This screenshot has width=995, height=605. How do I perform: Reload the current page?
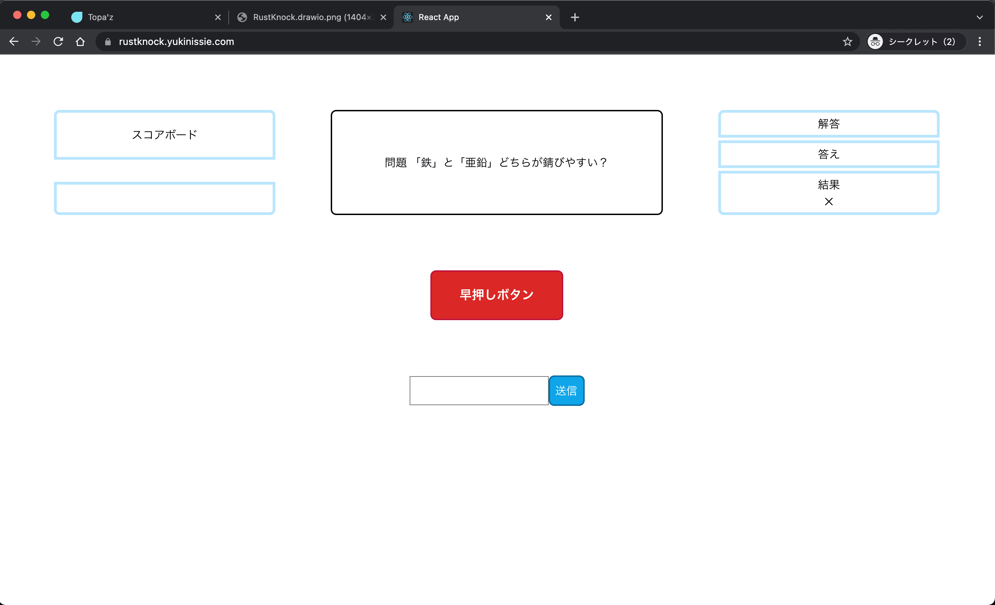click(58, 41)
